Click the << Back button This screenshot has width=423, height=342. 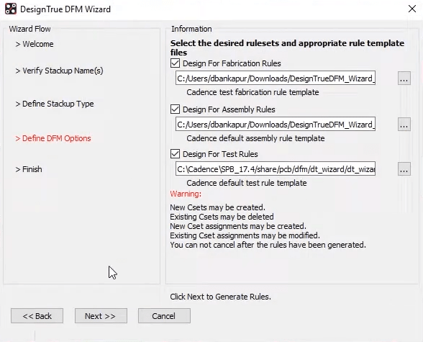pyautogui.click(x=37, y=316)
